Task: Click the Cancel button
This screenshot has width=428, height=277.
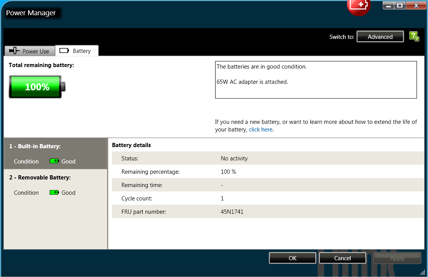Action: tap(342, 258)
